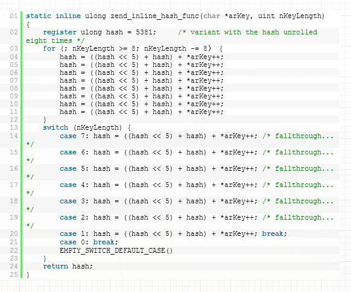The image size is (351, 292).
Task: Click the 'static' keyword on line 01
Action: point(39,16)
